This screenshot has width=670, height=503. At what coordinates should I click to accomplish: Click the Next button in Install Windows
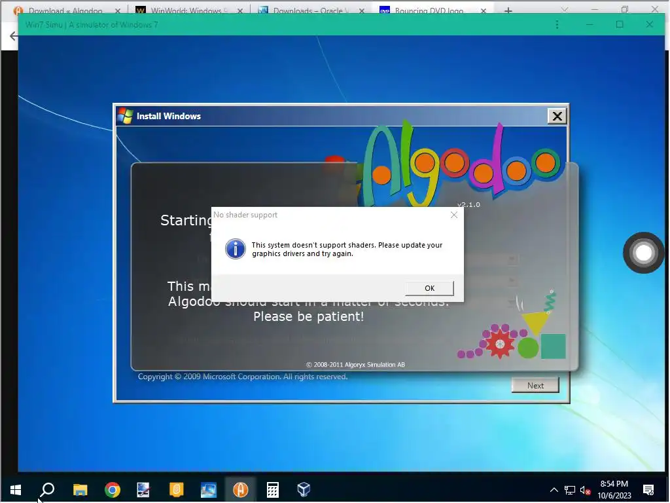point(535,385)
